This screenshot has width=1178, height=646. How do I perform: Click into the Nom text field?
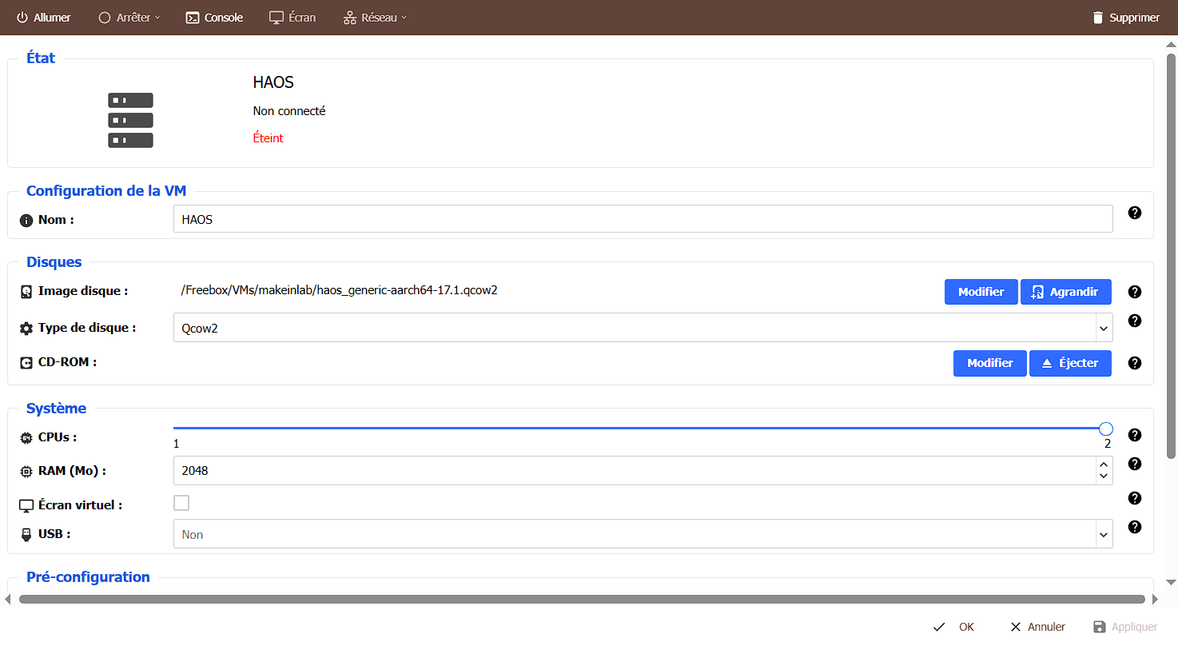pyautogui.click(x=643, y=219)
